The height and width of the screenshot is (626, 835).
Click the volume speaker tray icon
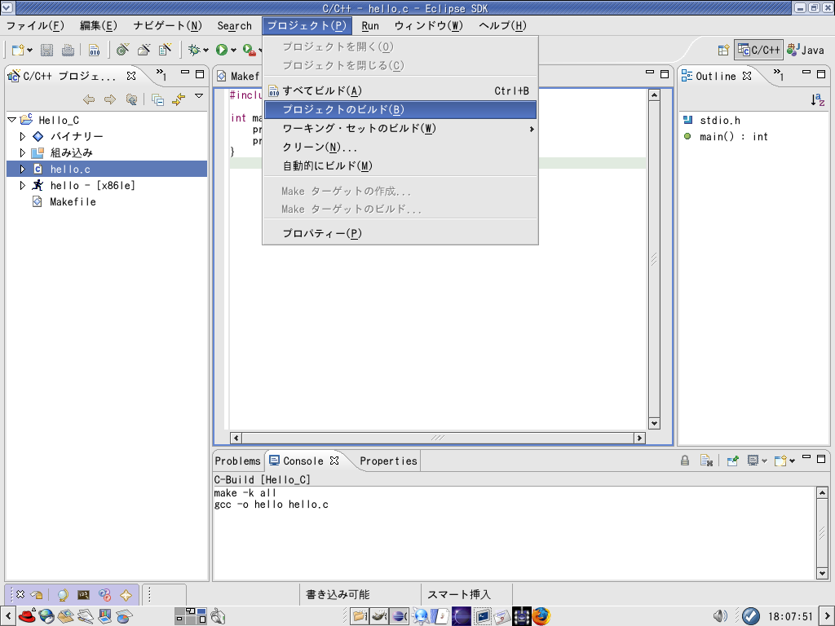pos(720,615)
